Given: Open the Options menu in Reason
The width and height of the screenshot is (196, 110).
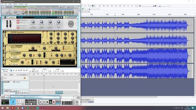Looking at the screenshot, I should [15, 4].
